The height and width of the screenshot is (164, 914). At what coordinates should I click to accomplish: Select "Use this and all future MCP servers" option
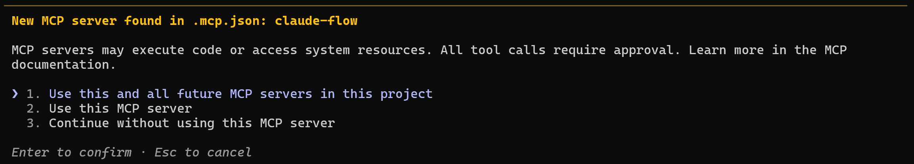coord(240,94)
